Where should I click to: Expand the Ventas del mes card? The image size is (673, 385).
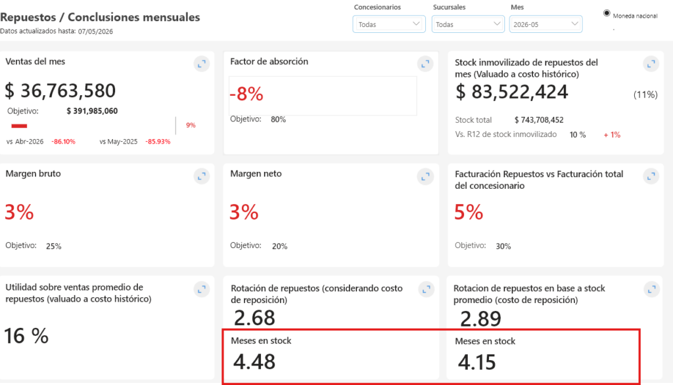(x=201, y=64)
